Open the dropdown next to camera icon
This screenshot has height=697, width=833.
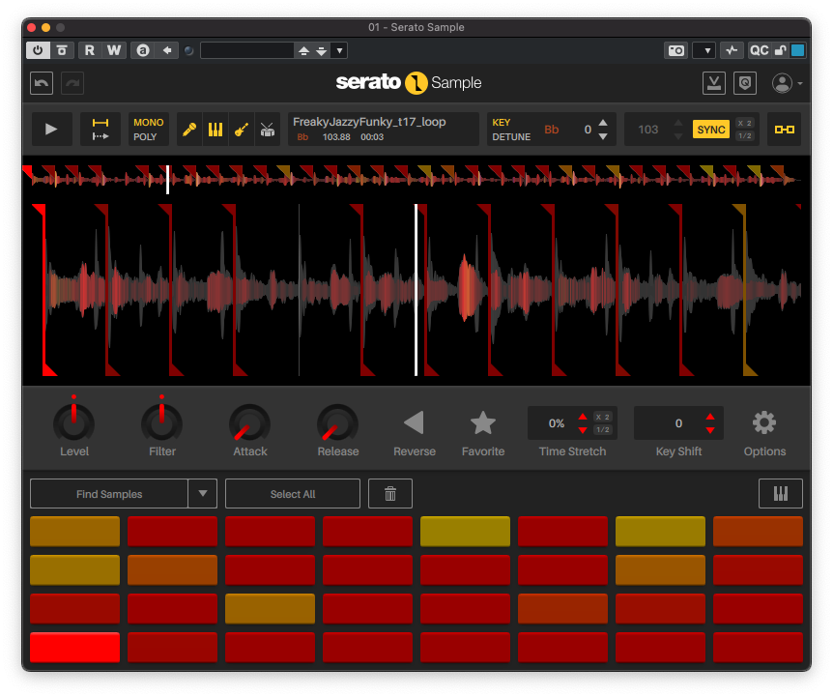tap(707, 50)
